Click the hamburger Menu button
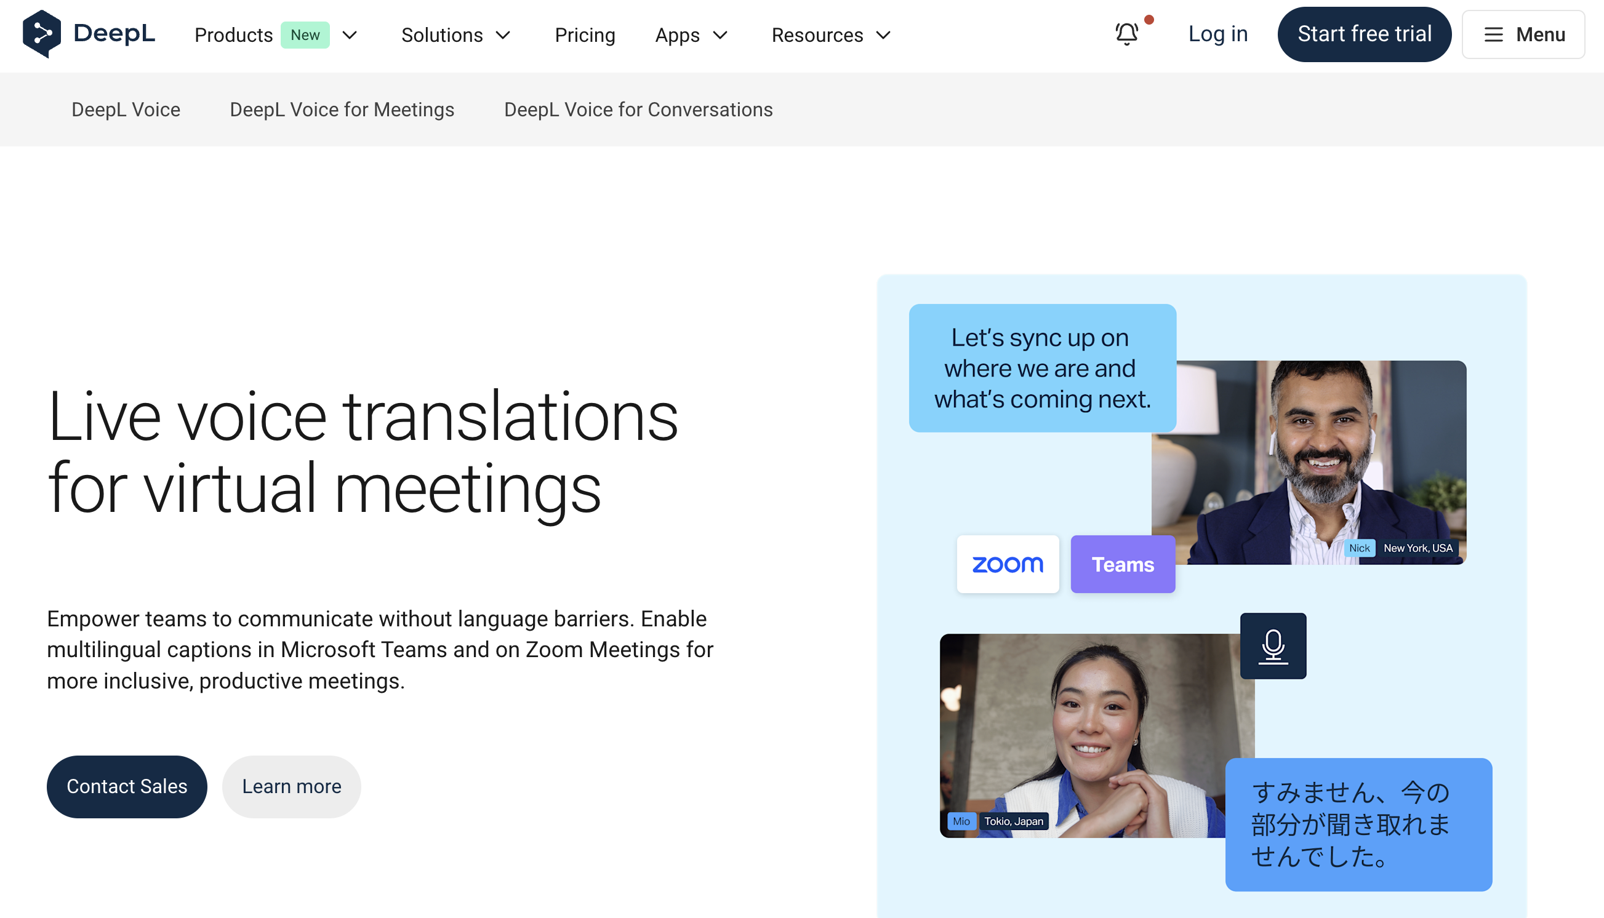Viewport: 1604px width, 918px height. click(x=1523, y=34)
